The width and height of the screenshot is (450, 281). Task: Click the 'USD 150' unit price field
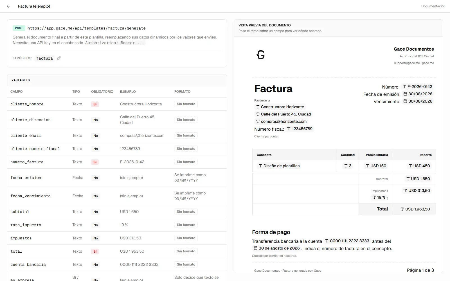pos(376,166)
